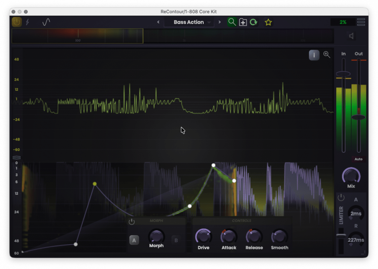
Task: Toggle the plugin power button
Action: (16, 22)
